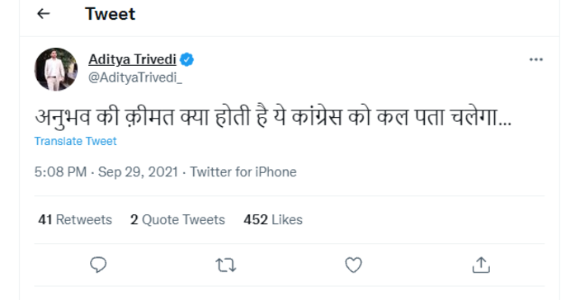Click the blue verified badge
This screenshot has width=561, height=300.
[186, 59]
